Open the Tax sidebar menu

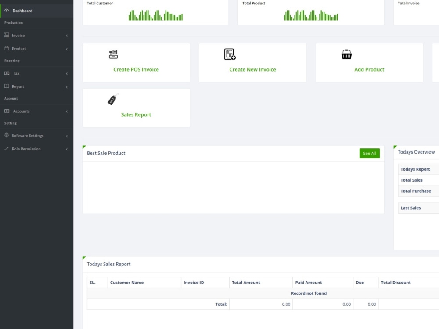click(x=37, y=73)
